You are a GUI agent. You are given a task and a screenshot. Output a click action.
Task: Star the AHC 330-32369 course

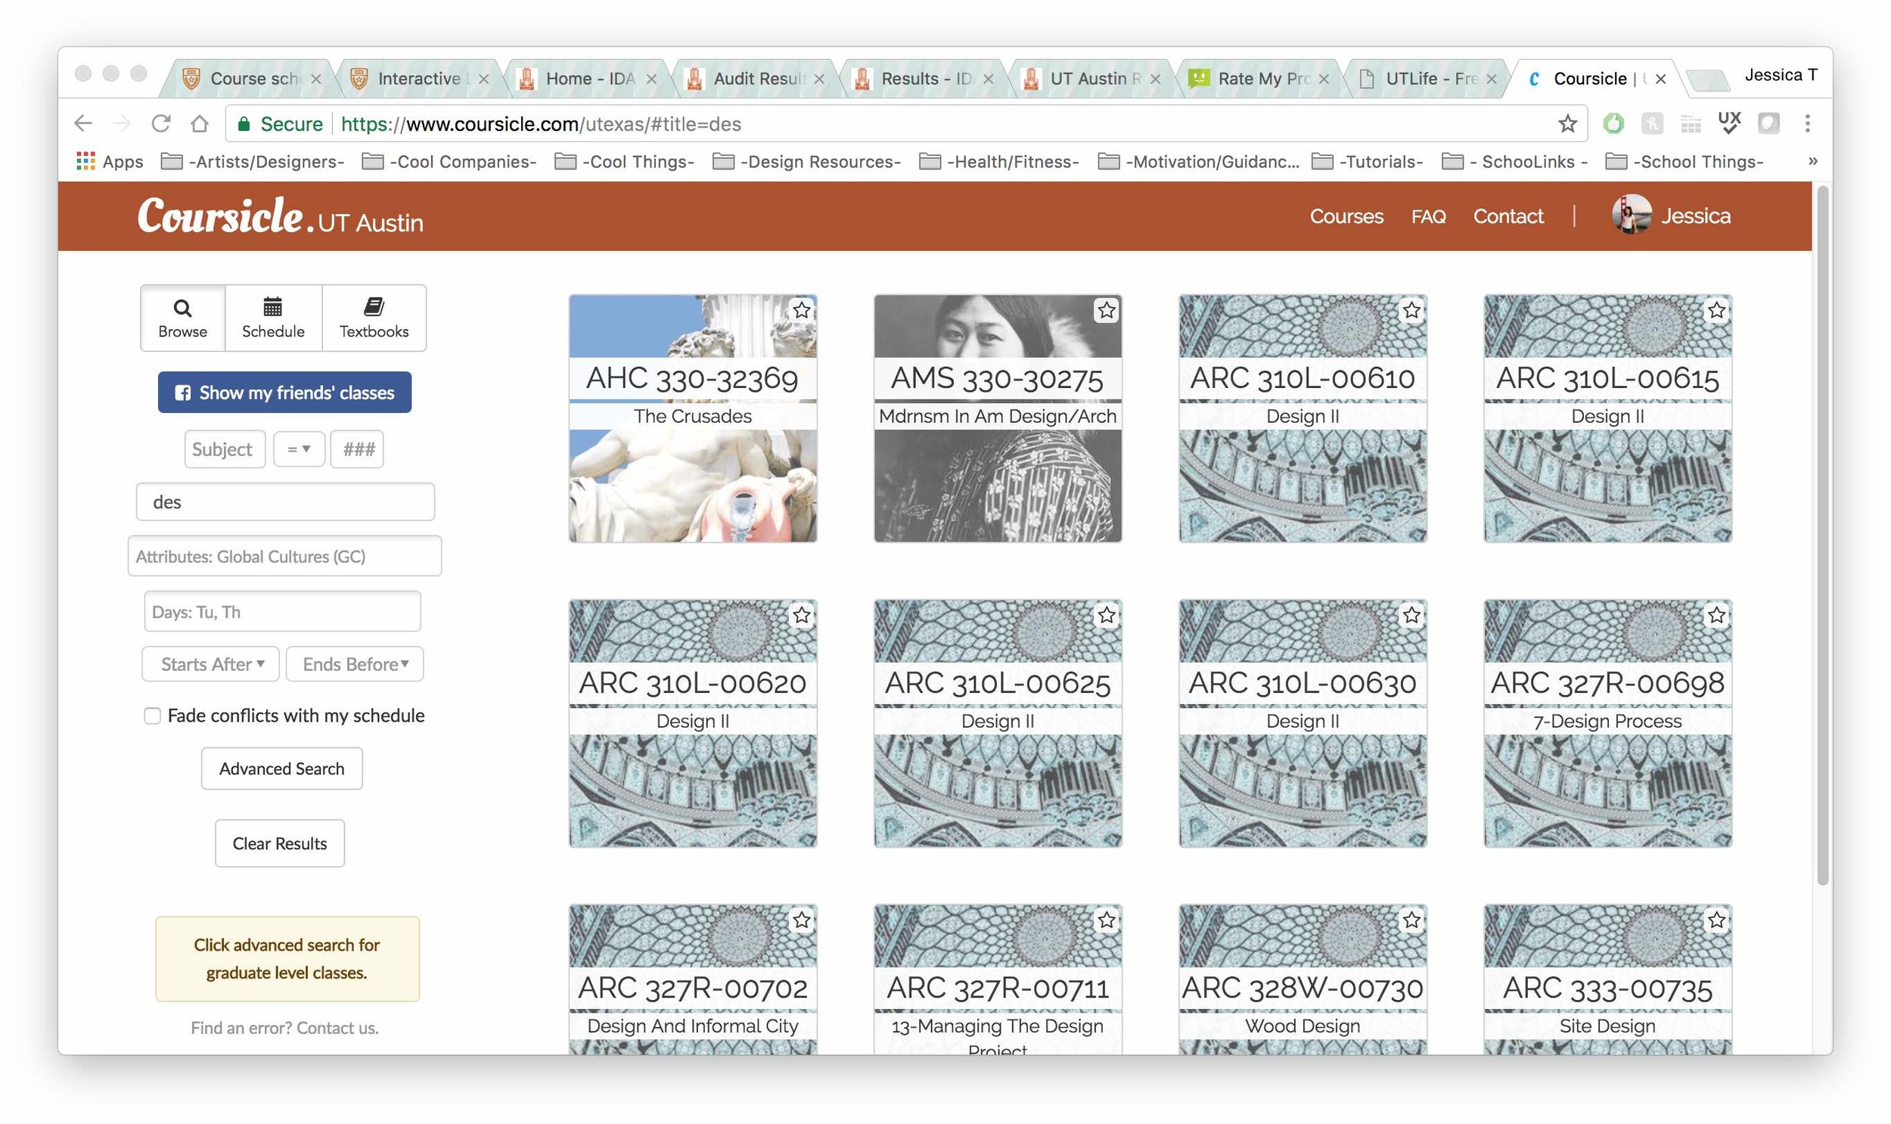coord(801,310)
